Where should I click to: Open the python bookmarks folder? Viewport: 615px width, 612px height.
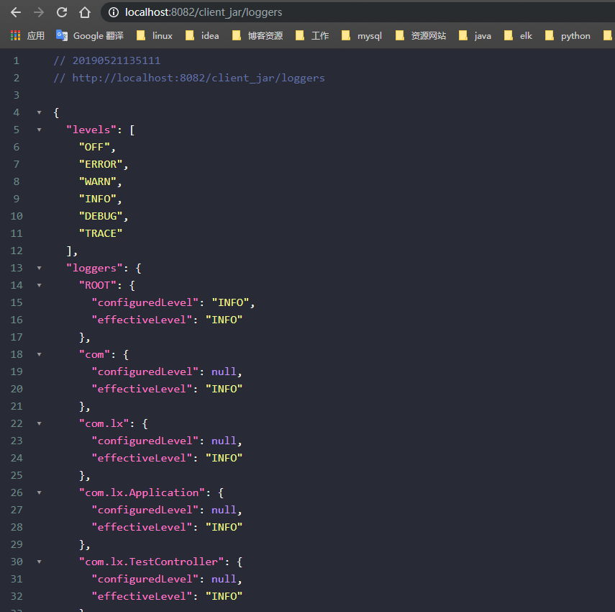point(568,36)
